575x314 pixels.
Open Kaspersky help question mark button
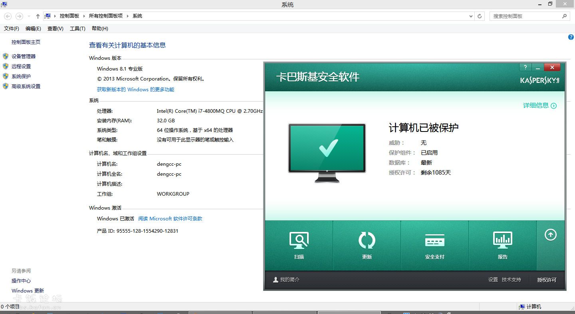pos(525,67)
